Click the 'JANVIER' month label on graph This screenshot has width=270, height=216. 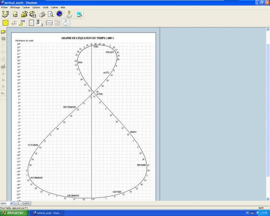point(117,192)
